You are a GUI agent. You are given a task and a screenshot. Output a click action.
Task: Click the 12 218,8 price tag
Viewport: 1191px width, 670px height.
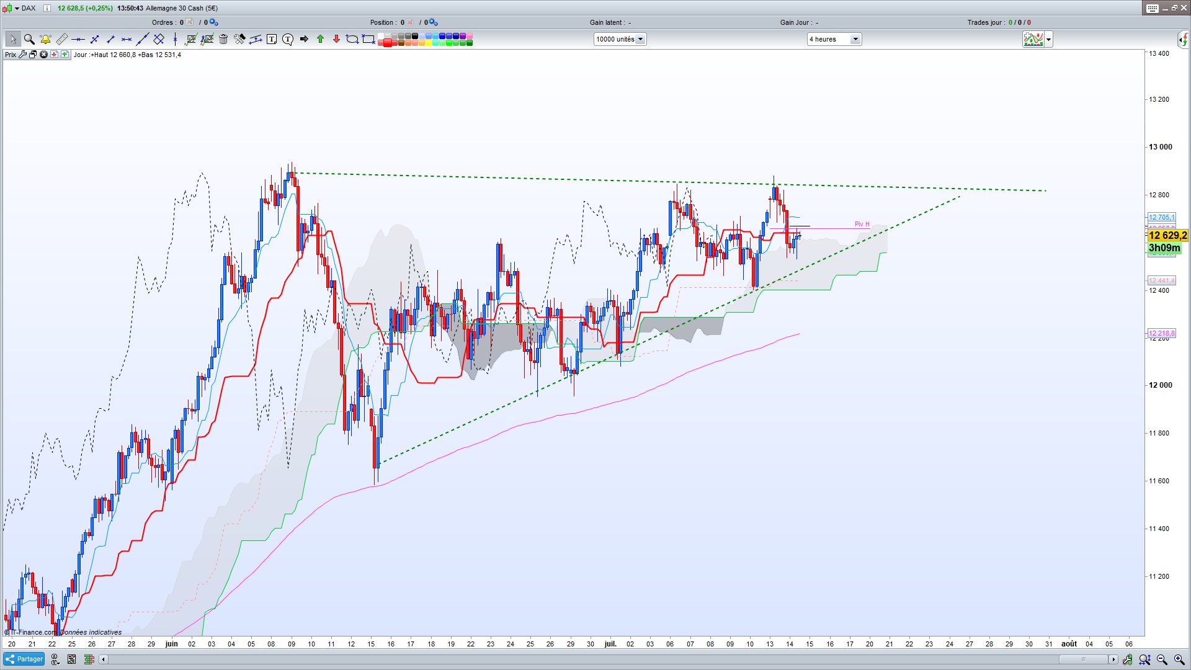[x=1161, y=333]
